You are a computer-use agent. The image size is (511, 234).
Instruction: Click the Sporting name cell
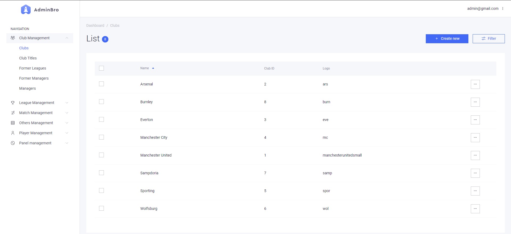147,191
